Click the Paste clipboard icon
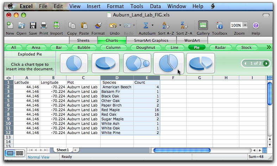This screenshot has height=166, width=277. click(x=84, y=26)
